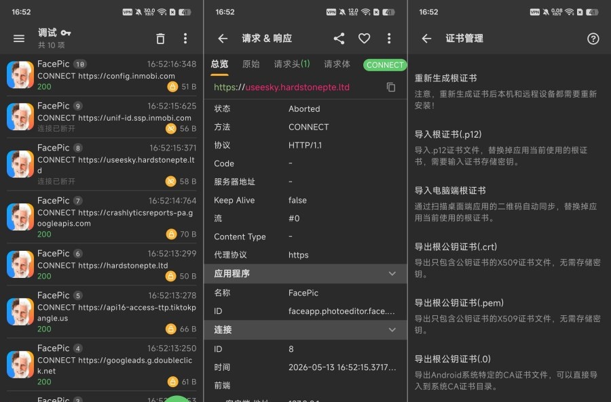Image resolution: width=611 pixels, height=402 pixels.
Task: Go back from 证书管理 screen
Action: pos(427,38)
